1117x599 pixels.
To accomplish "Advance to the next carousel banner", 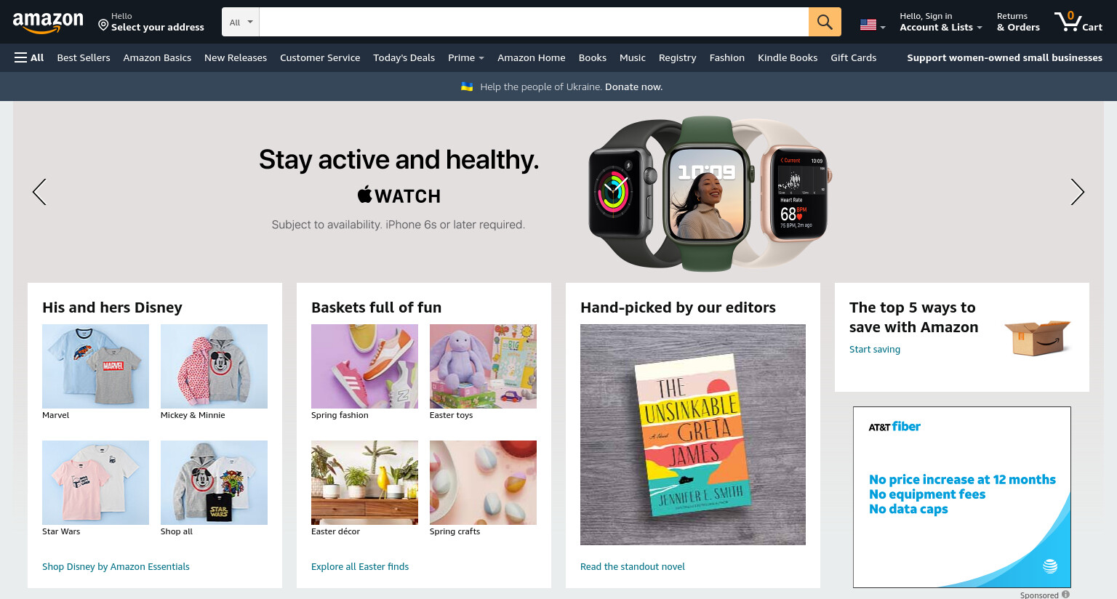I will [1077, 192].
